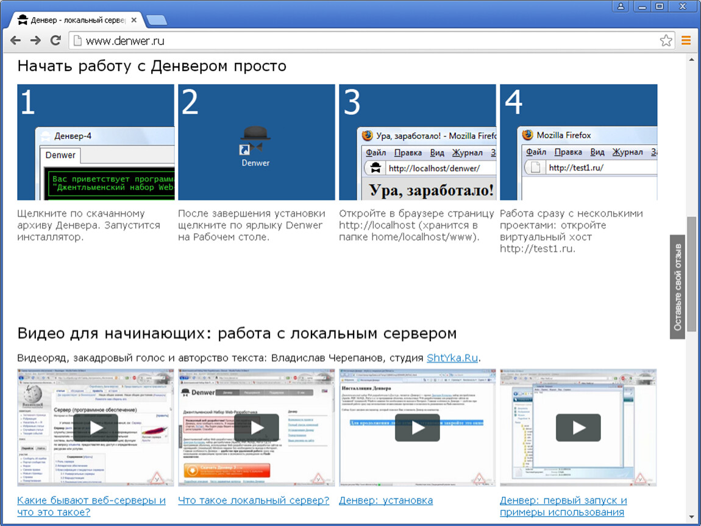Bookmark page with the star icon
Viewport: 701px width, 526px height.
(x=666, y=41)
